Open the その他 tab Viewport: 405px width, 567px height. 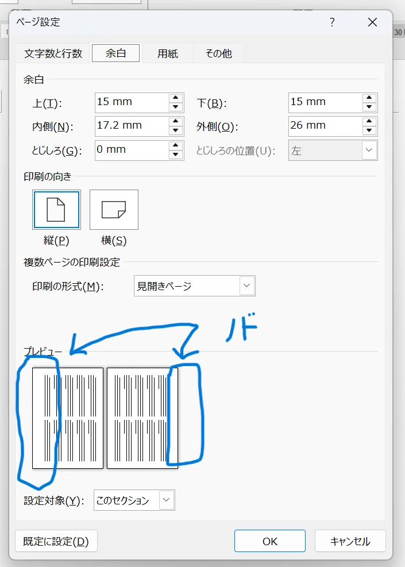coord(218,53)
